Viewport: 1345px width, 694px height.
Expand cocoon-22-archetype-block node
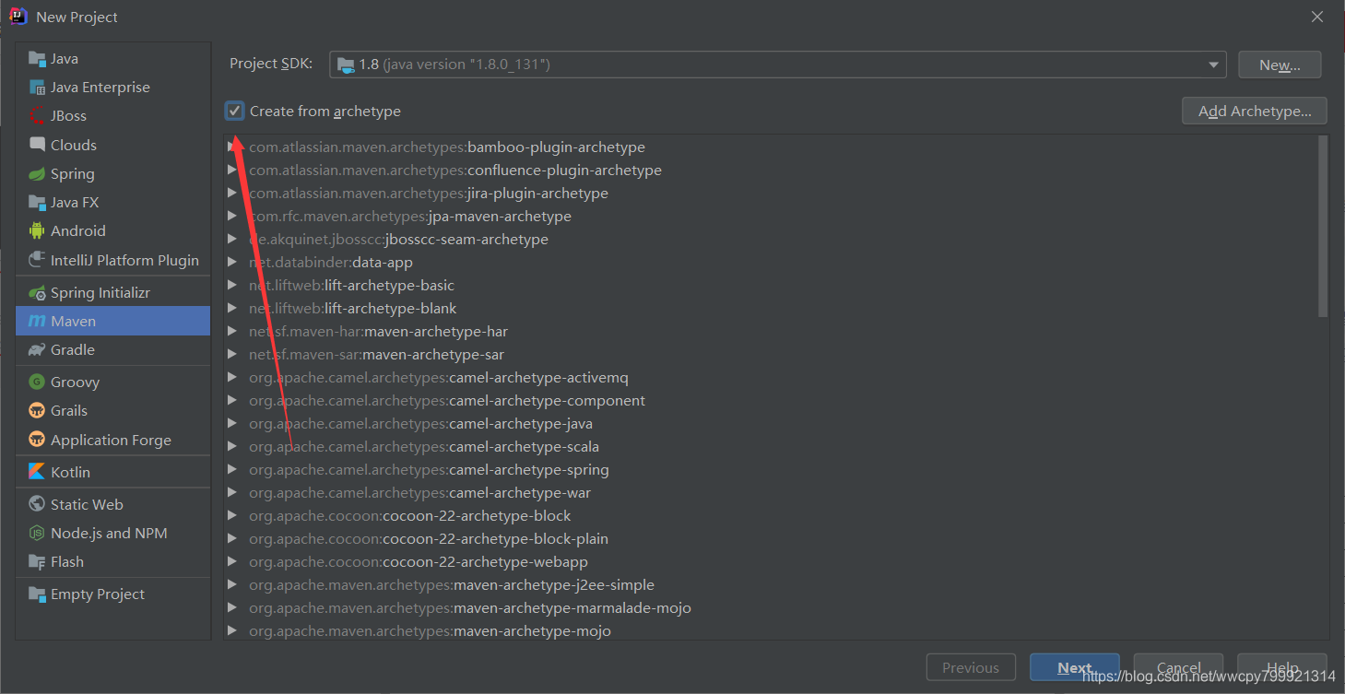click(232, 516)
